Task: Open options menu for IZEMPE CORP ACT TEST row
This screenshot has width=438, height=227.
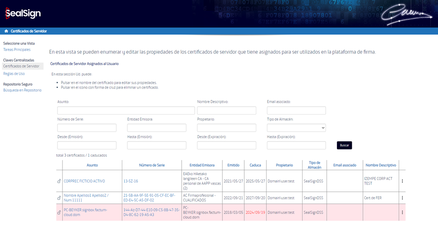Action: pos(402,181)
